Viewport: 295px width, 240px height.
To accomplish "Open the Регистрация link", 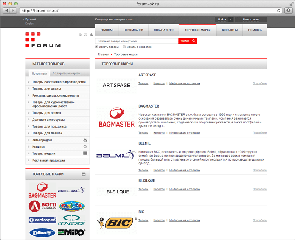I will [251, 19].
